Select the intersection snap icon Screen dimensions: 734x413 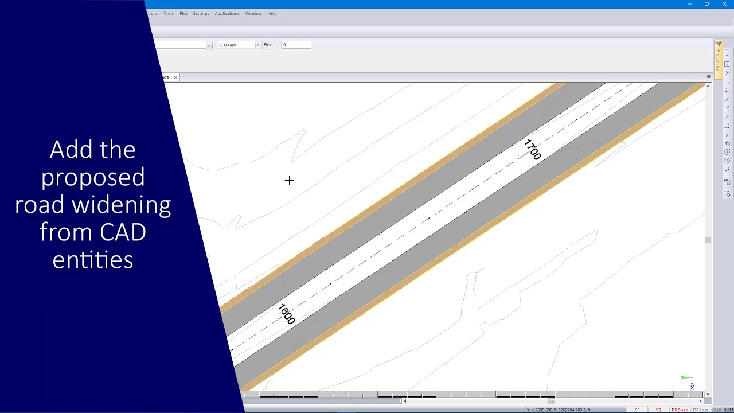click(727, 73)
